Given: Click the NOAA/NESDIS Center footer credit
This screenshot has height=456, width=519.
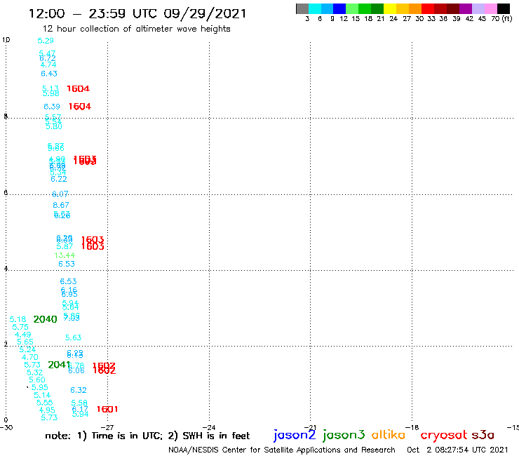Looking at the screenshot, I should coord(282,450).
